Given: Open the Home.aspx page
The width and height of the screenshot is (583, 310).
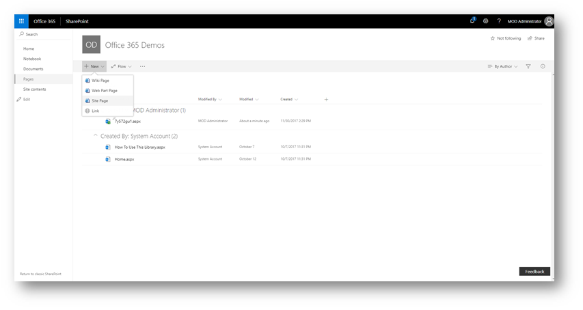Looking at the screenshot, I should tap(124, 159).
